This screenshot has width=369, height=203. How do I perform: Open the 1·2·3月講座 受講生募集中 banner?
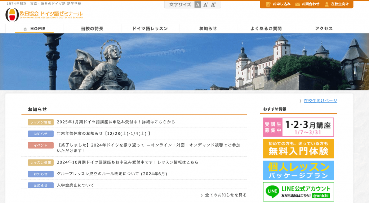pyautogui.click(x=298, y=127)
